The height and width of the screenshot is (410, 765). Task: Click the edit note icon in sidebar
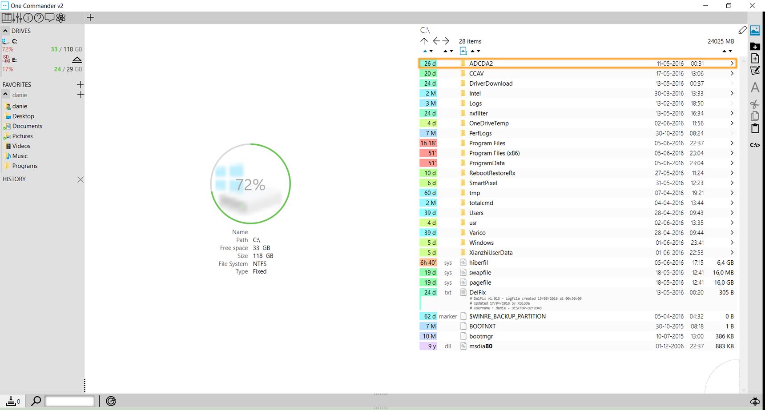tap(755, 70)
